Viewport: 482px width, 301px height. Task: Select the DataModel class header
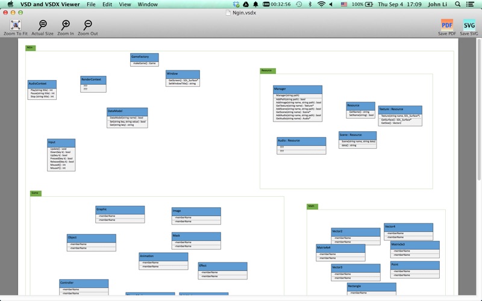pyautogui.click(x=127, y=111)
